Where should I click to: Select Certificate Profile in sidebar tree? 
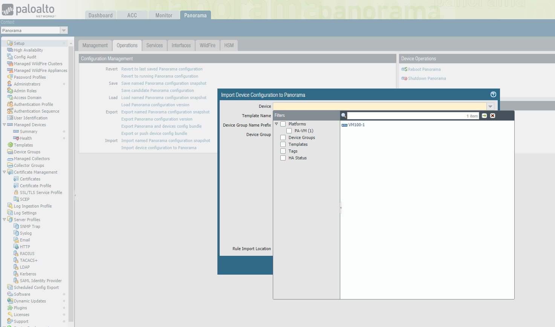point(35,186)
